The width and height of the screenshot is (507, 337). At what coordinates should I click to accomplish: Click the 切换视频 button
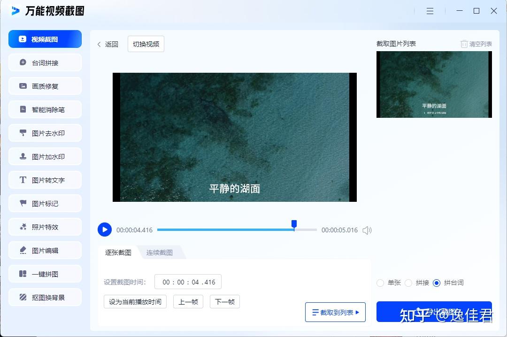(146, 44)
